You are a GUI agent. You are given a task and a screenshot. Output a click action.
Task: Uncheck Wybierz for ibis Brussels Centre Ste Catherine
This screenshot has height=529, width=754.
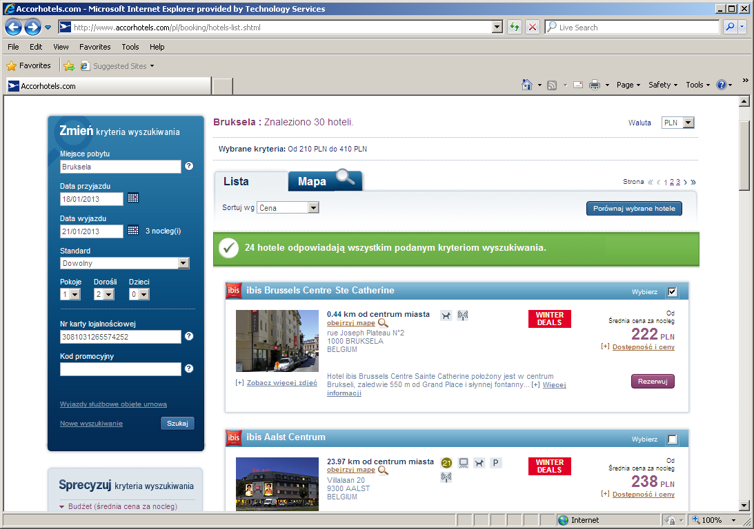672,291
